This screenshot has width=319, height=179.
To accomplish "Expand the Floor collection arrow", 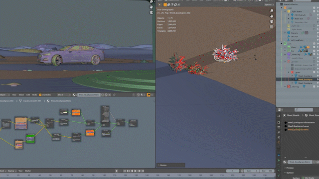I will pos(285,47).
